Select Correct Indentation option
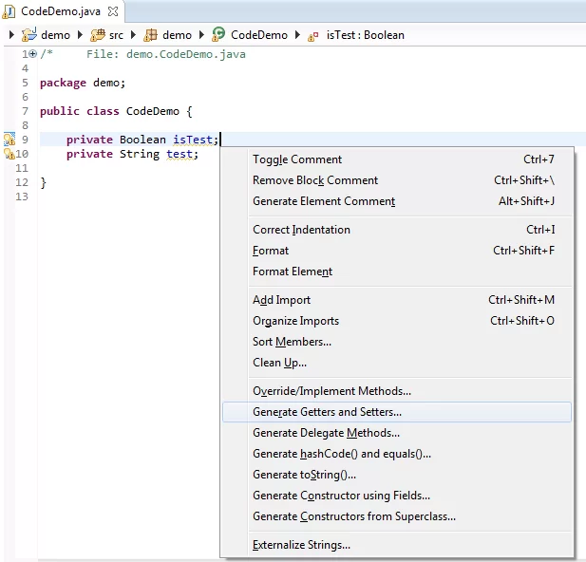The image size is (586, 562). click(396, 230)
